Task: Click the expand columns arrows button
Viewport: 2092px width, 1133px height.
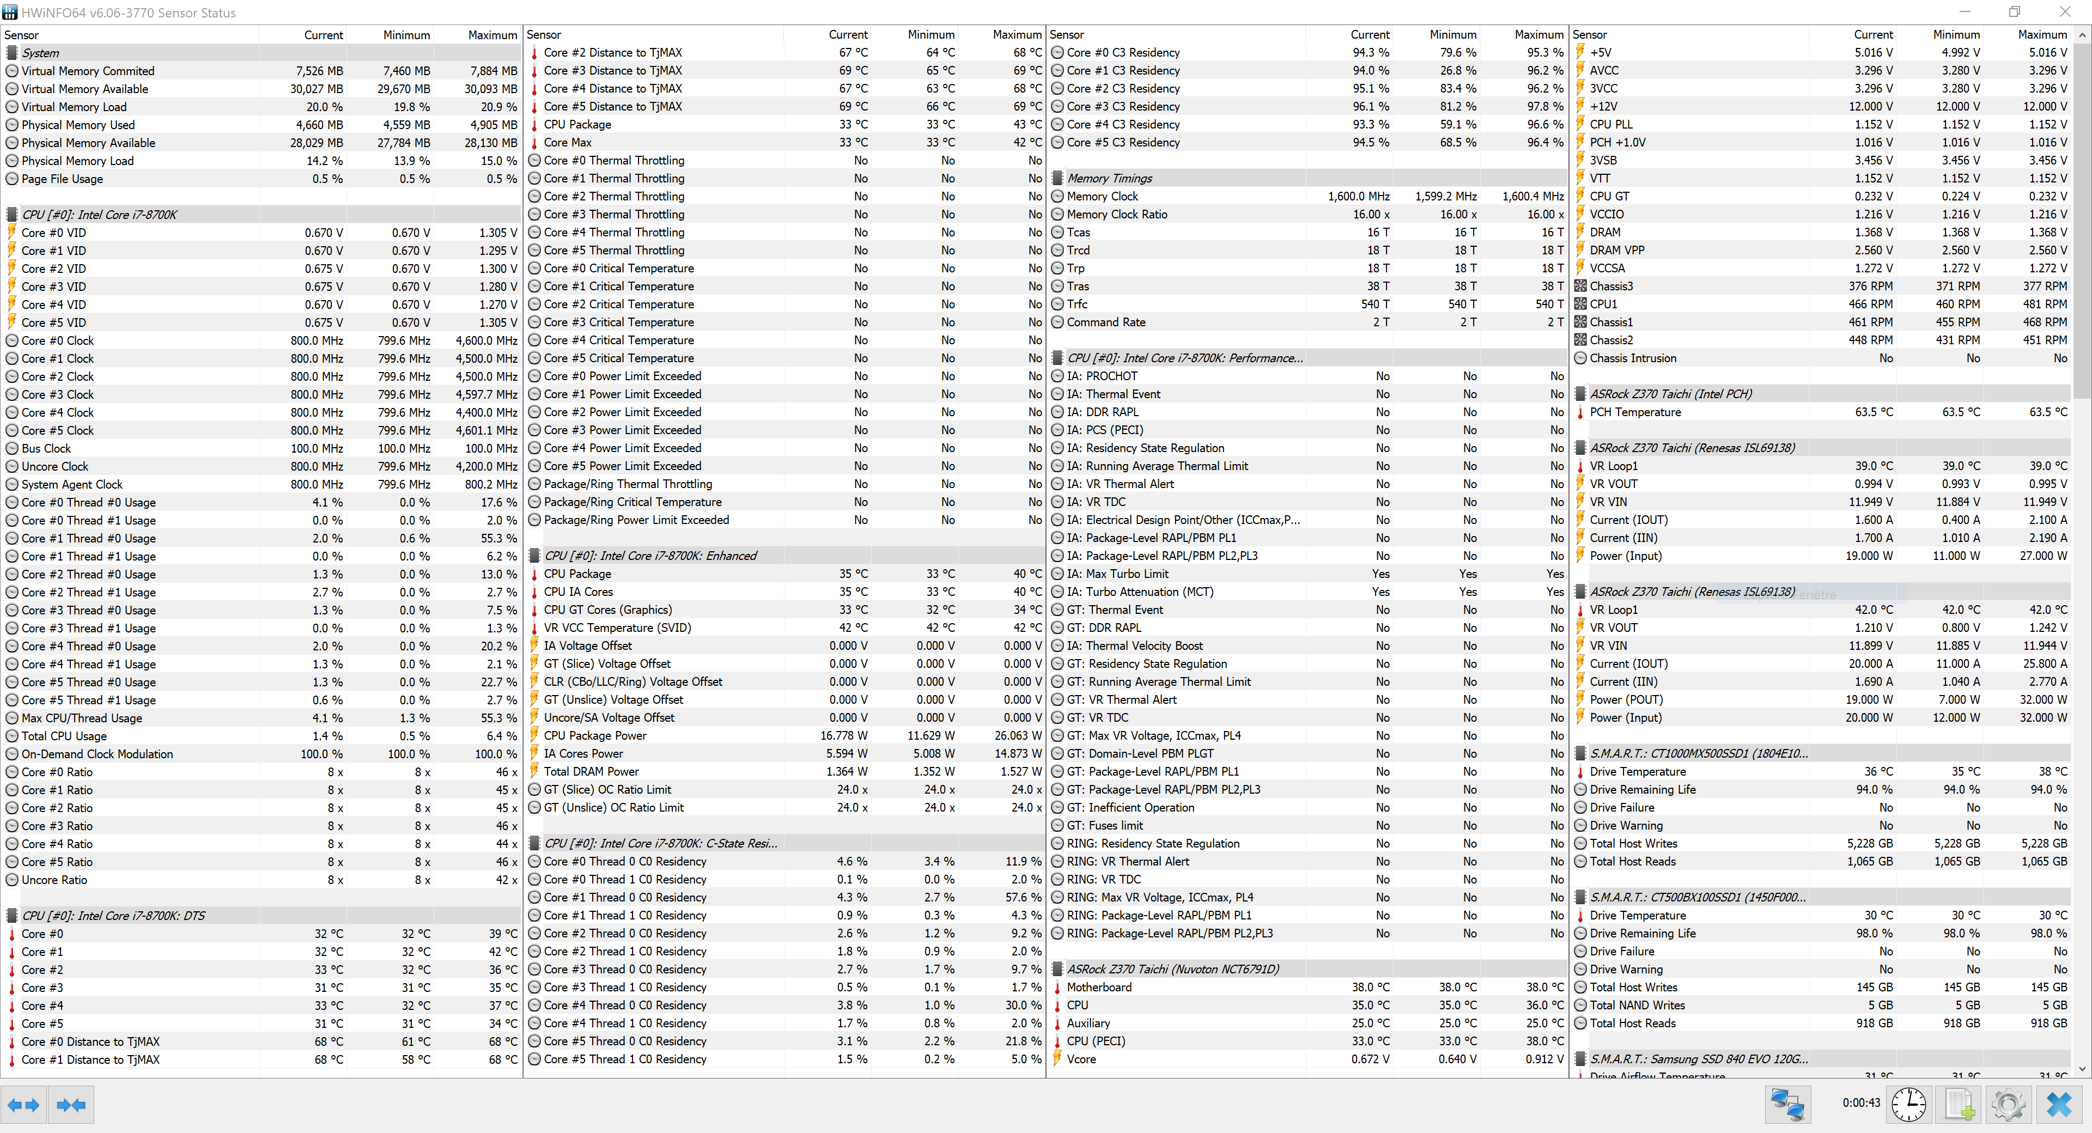Action: click(x=23, y=1105)
